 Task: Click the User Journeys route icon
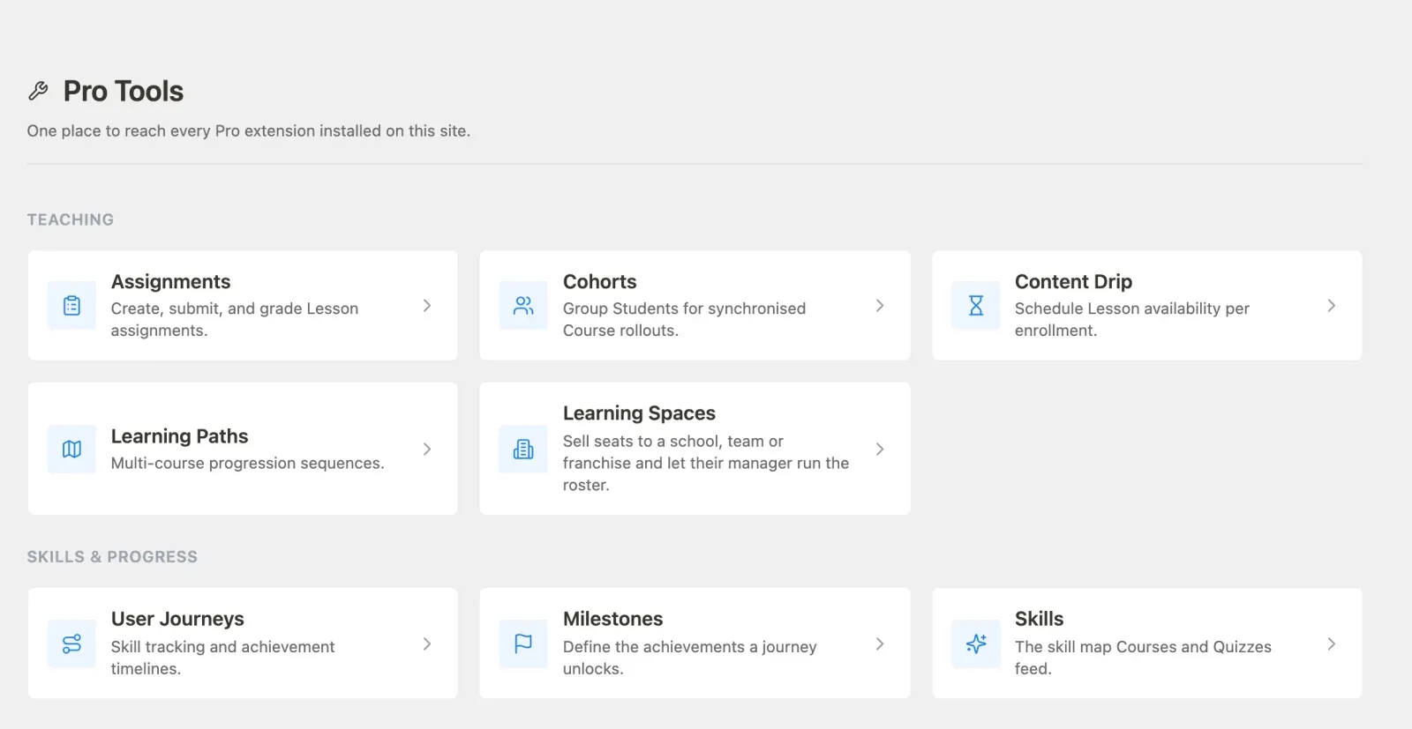71,643
